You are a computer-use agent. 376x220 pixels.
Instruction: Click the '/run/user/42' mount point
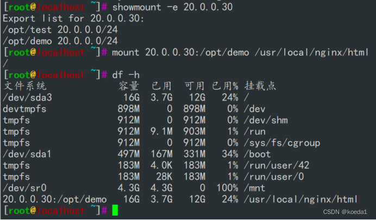(277, 165)
